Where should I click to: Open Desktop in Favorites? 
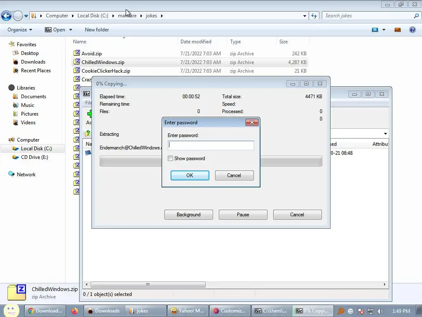pos(30,53)
